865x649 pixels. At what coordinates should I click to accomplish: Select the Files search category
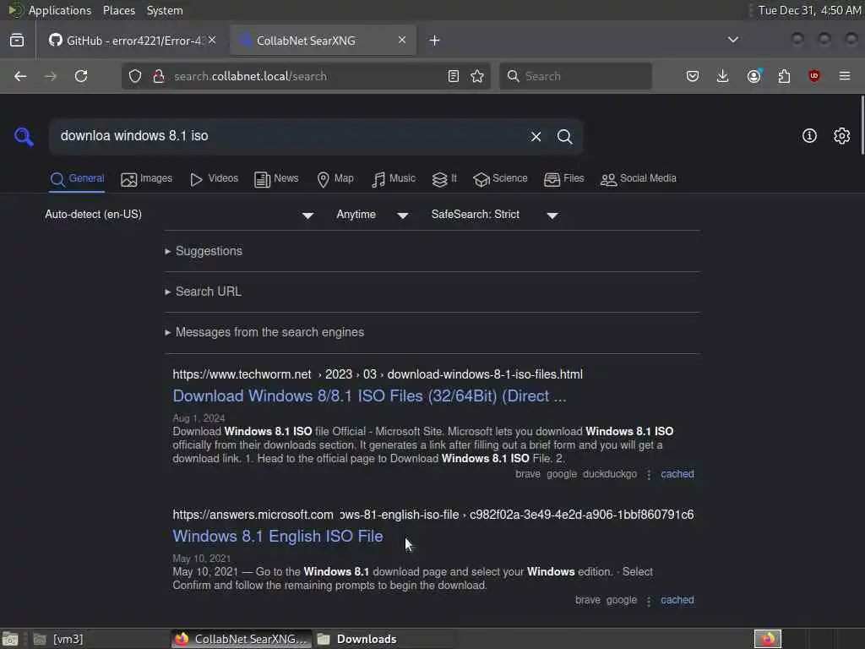(x=563, y=179)
